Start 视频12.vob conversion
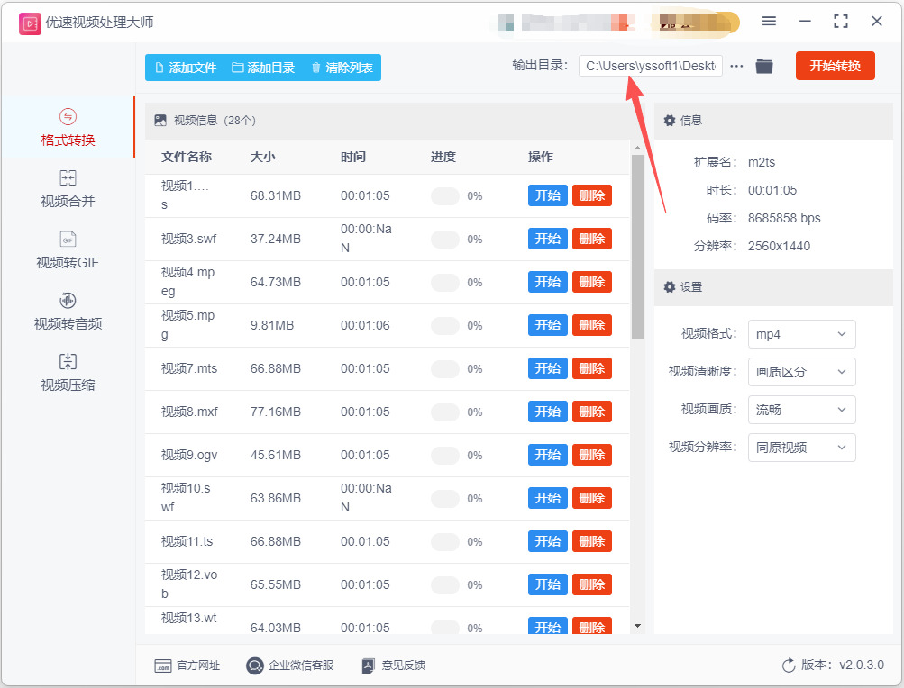This screenshot has width=904, height=688. 548,584
